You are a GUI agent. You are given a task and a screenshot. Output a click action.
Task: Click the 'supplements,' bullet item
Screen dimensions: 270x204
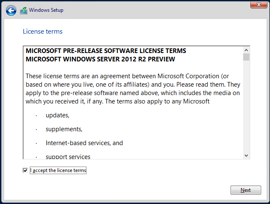[64, 129]
